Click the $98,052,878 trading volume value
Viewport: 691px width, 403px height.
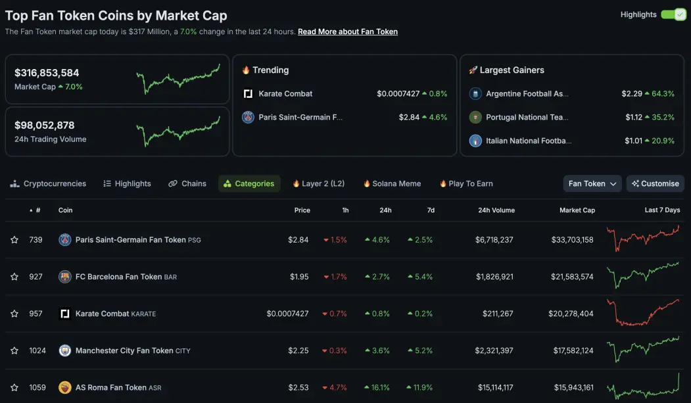point(45,125)
